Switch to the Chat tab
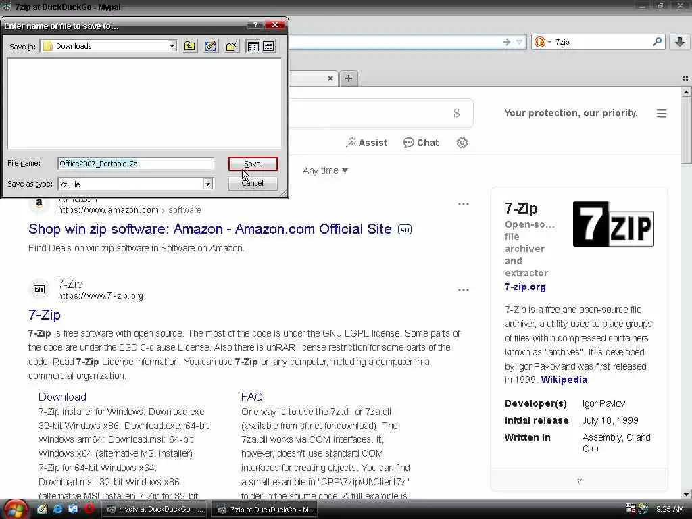692x519 pixels. (421, 143)
